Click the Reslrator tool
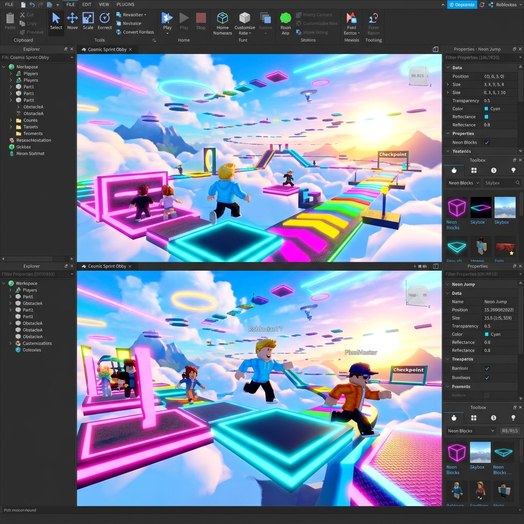This screenshot has width=524, height=524. (x=128, y=24)
